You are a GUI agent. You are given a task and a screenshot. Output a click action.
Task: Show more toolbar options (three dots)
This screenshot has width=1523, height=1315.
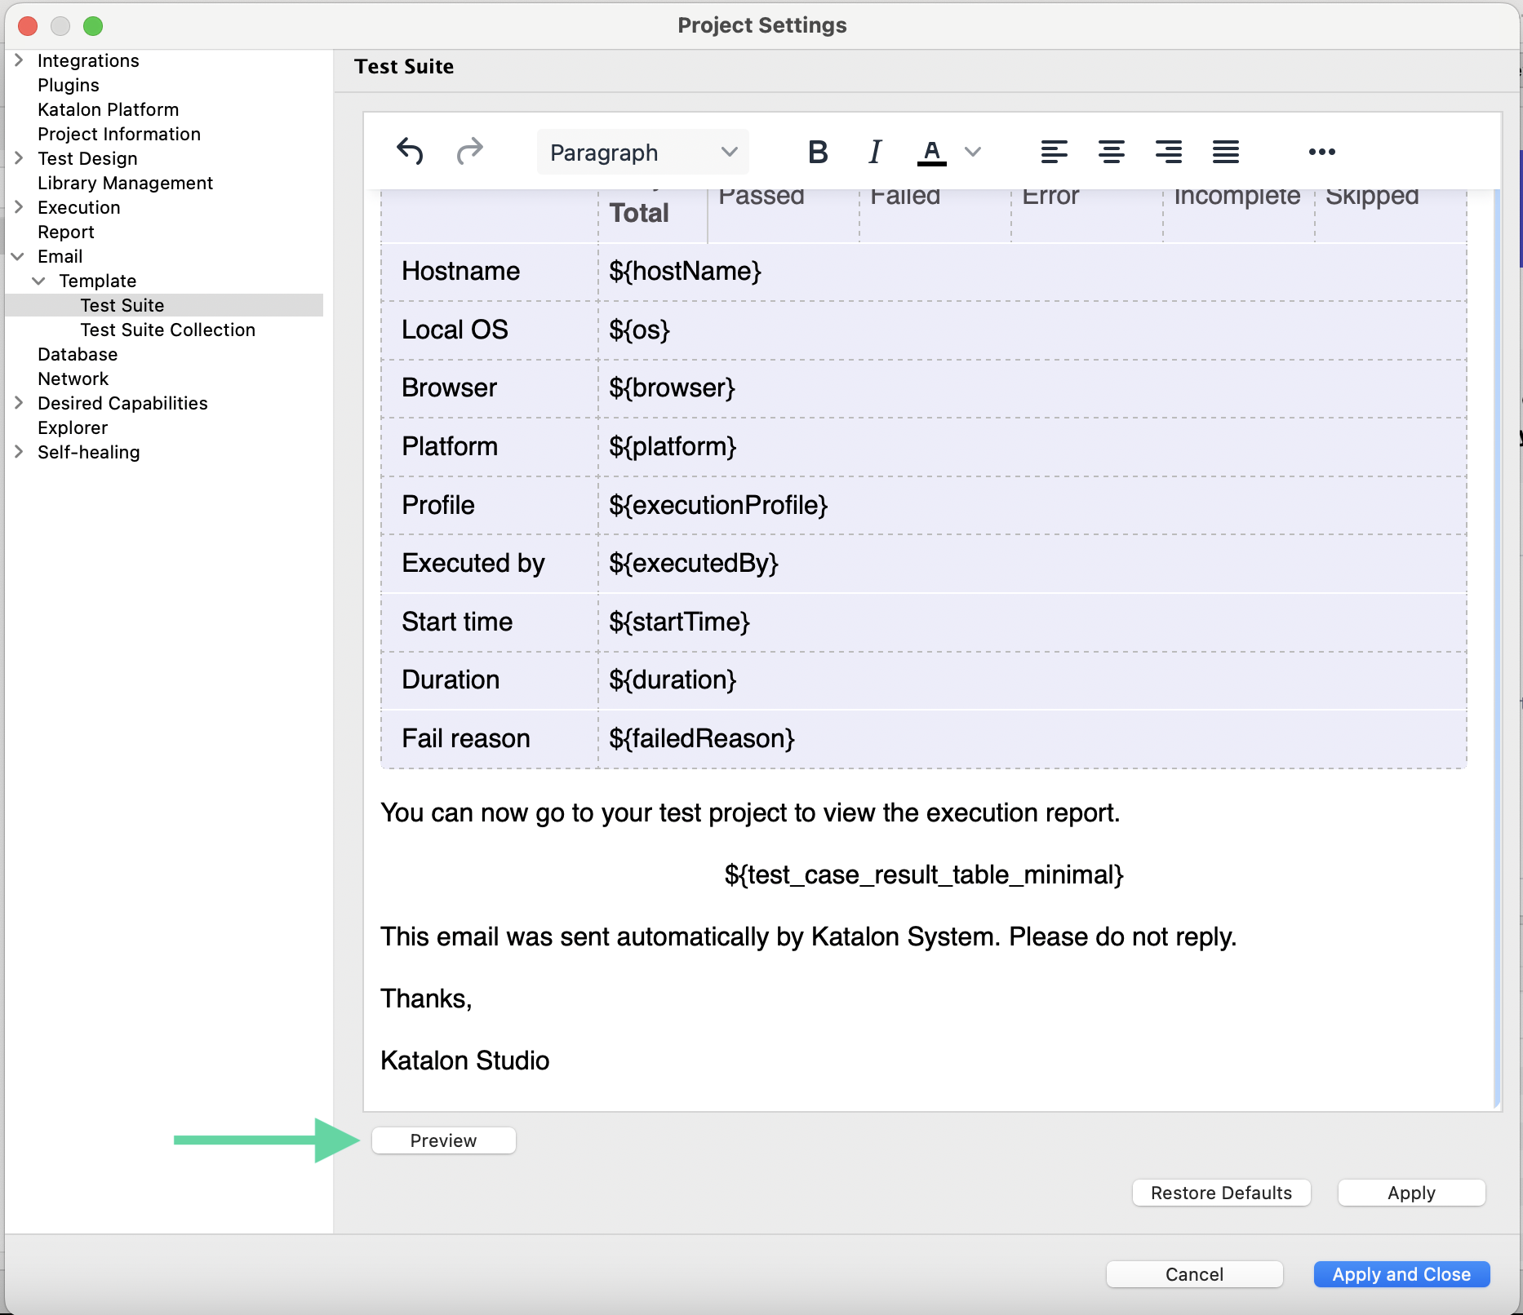pos(1321,152)
